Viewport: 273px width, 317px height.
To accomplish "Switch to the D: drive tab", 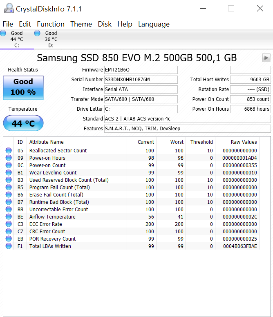I will click(x=51, y=39).
